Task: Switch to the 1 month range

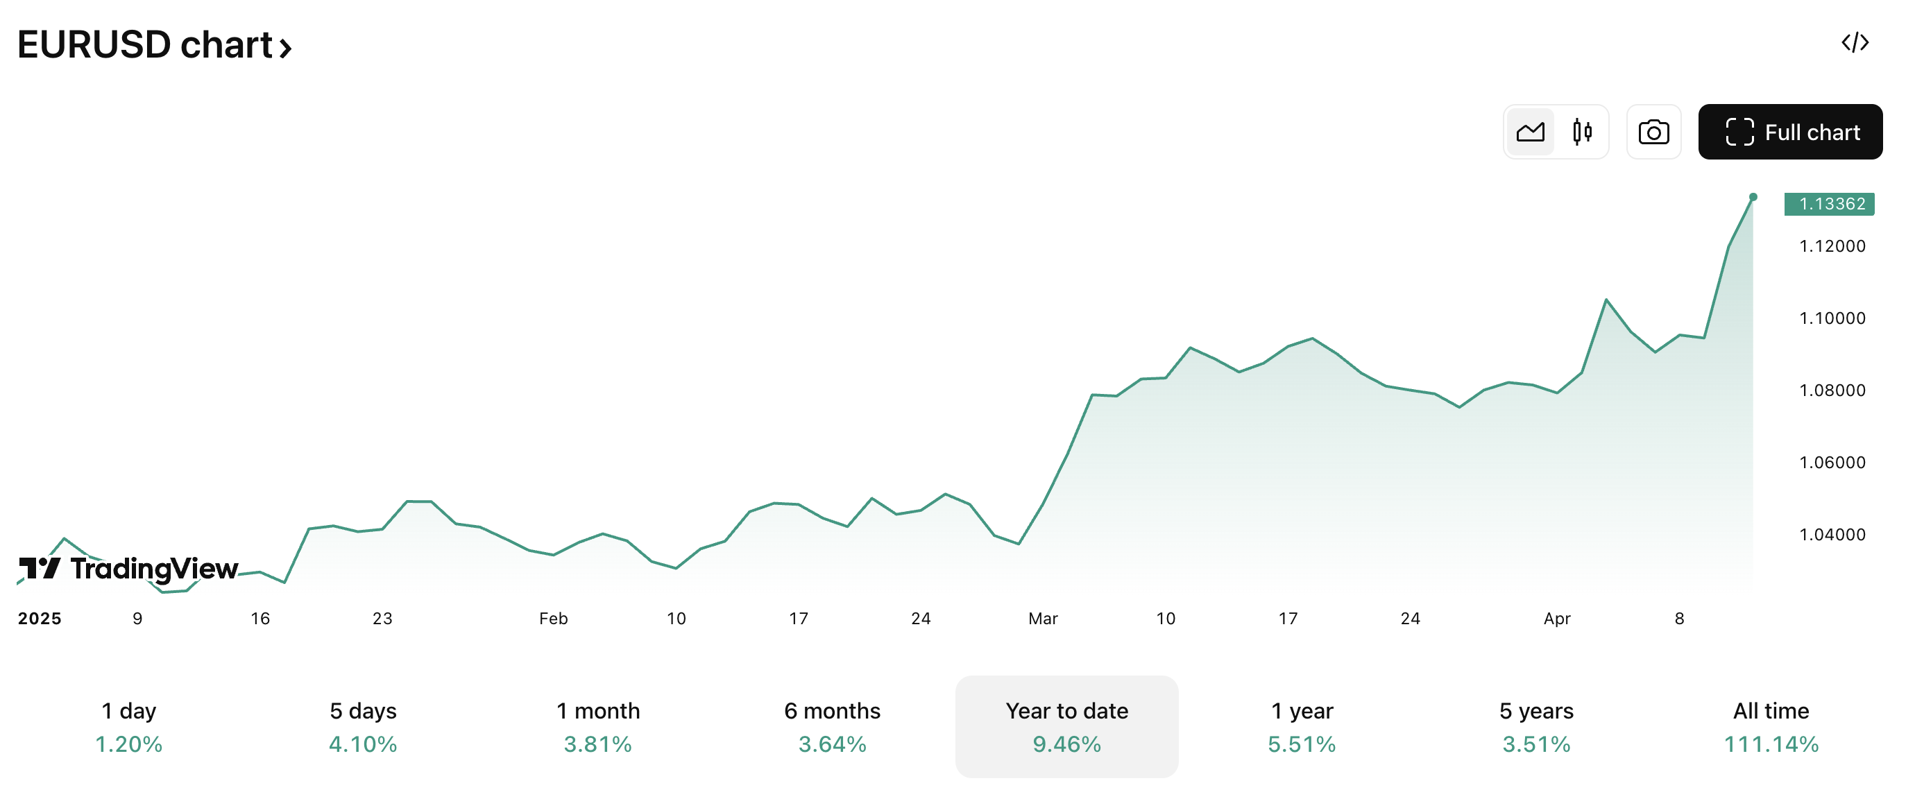Action: [597, 726]
